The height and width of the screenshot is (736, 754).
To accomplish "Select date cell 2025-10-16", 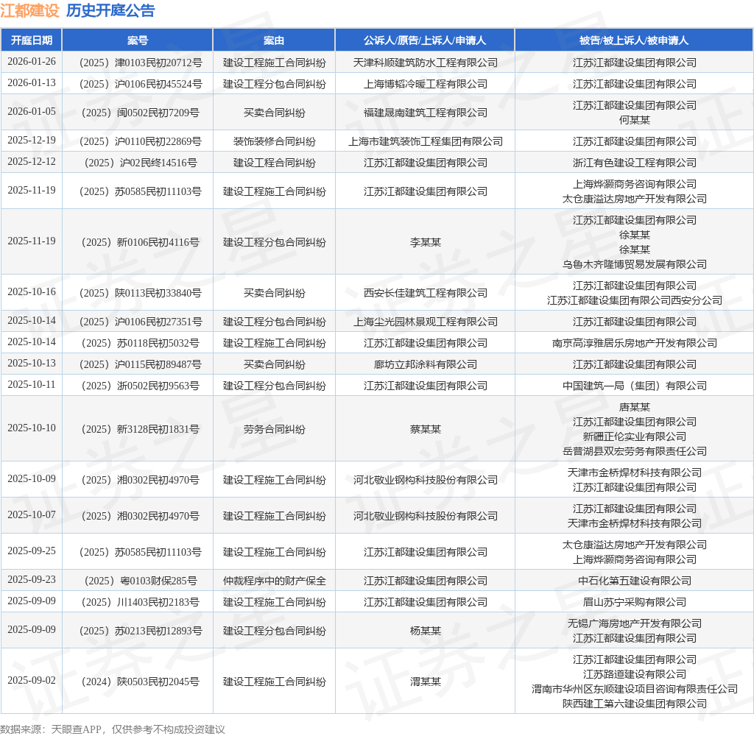I will [x=32, y=291].
